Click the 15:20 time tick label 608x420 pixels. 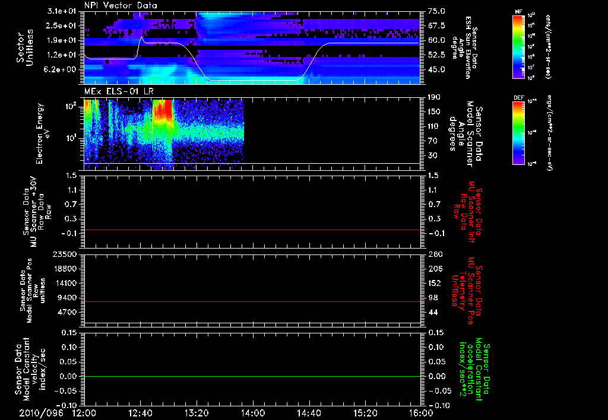[x=365, y=413]
